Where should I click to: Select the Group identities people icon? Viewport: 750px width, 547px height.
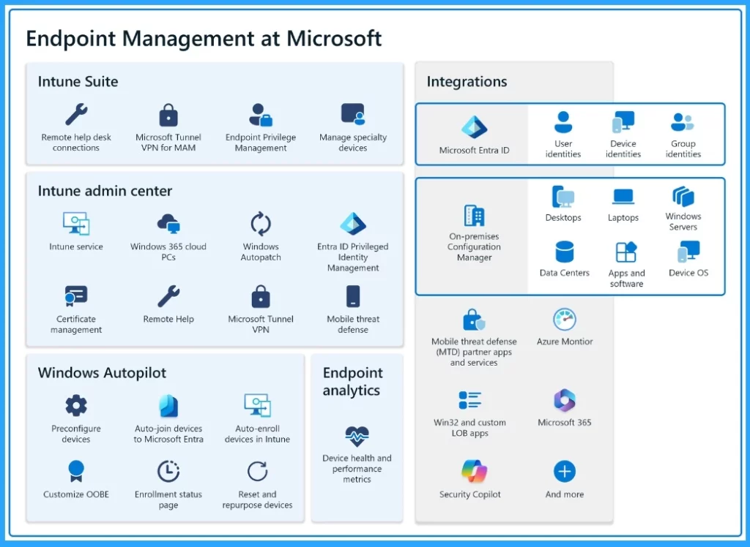tap(683, 122)
